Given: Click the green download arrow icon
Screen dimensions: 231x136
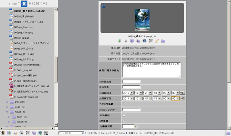Looking at the screenshot, I should click(119, 41).
